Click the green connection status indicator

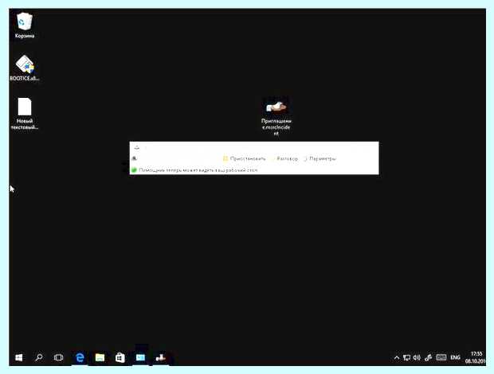(x=134, y=170)
